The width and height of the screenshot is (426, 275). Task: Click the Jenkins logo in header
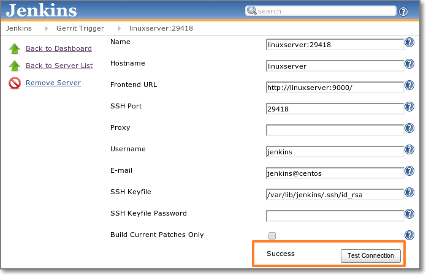(41, 10)
